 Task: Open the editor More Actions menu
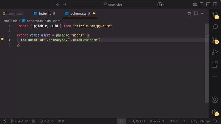click(x=203, y=13)
